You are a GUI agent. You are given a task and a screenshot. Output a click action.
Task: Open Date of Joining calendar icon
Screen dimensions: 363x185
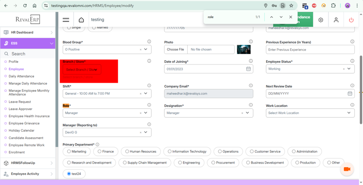(x=249, y=69)
